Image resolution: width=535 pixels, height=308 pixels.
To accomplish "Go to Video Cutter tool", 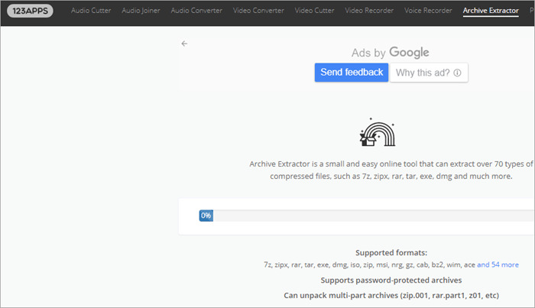I will (314, 11).
